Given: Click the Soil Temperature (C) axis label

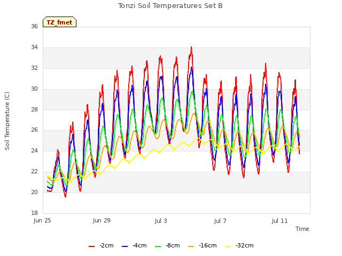Looking at the screenshot, I should pos(7,121).
